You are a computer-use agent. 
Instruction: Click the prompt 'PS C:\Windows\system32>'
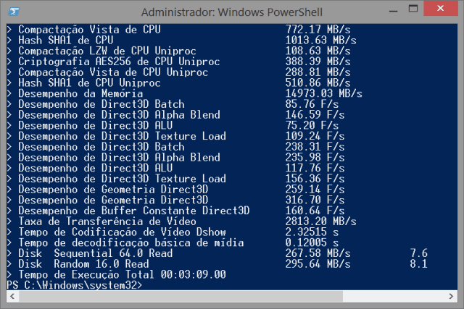(75, 285)
